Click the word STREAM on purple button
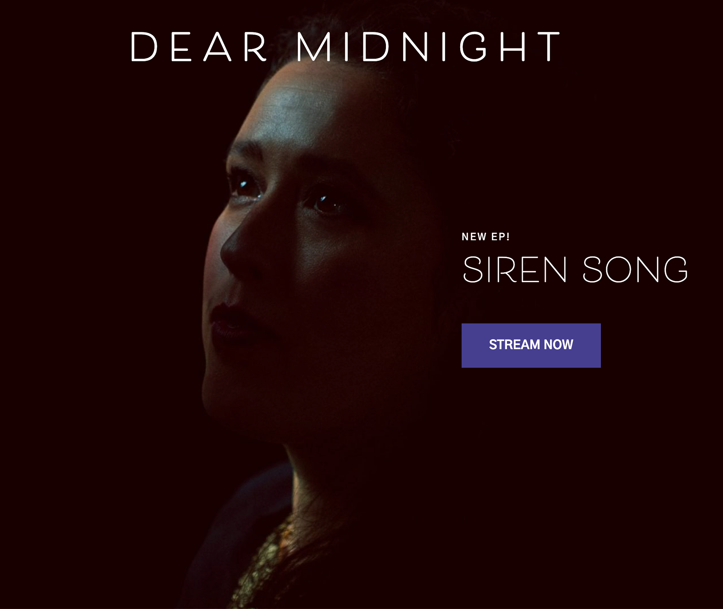The width and height of the screenshot is (723, 609). point(514,345)
